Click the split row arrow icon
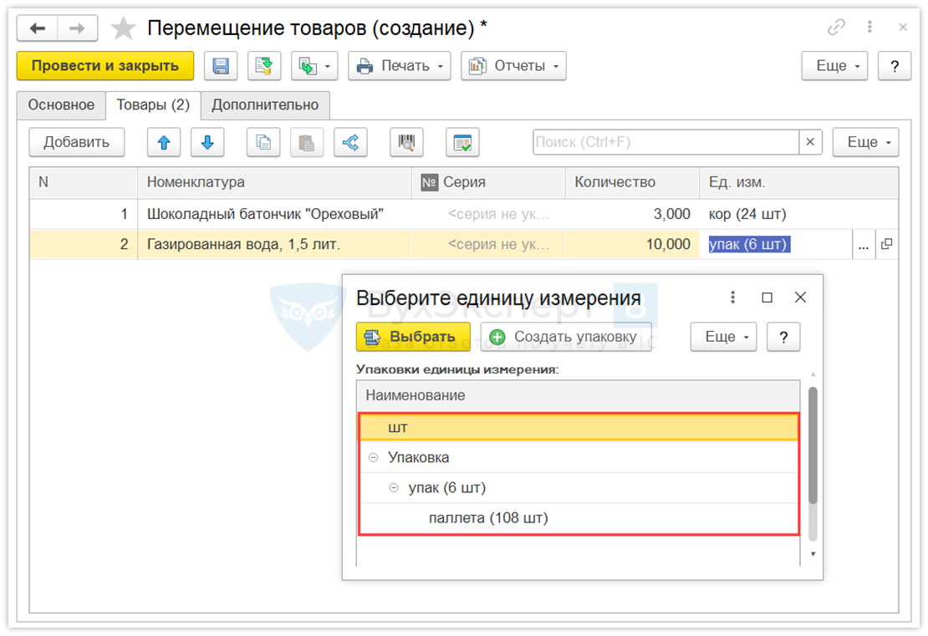 (x=350, y=142)
